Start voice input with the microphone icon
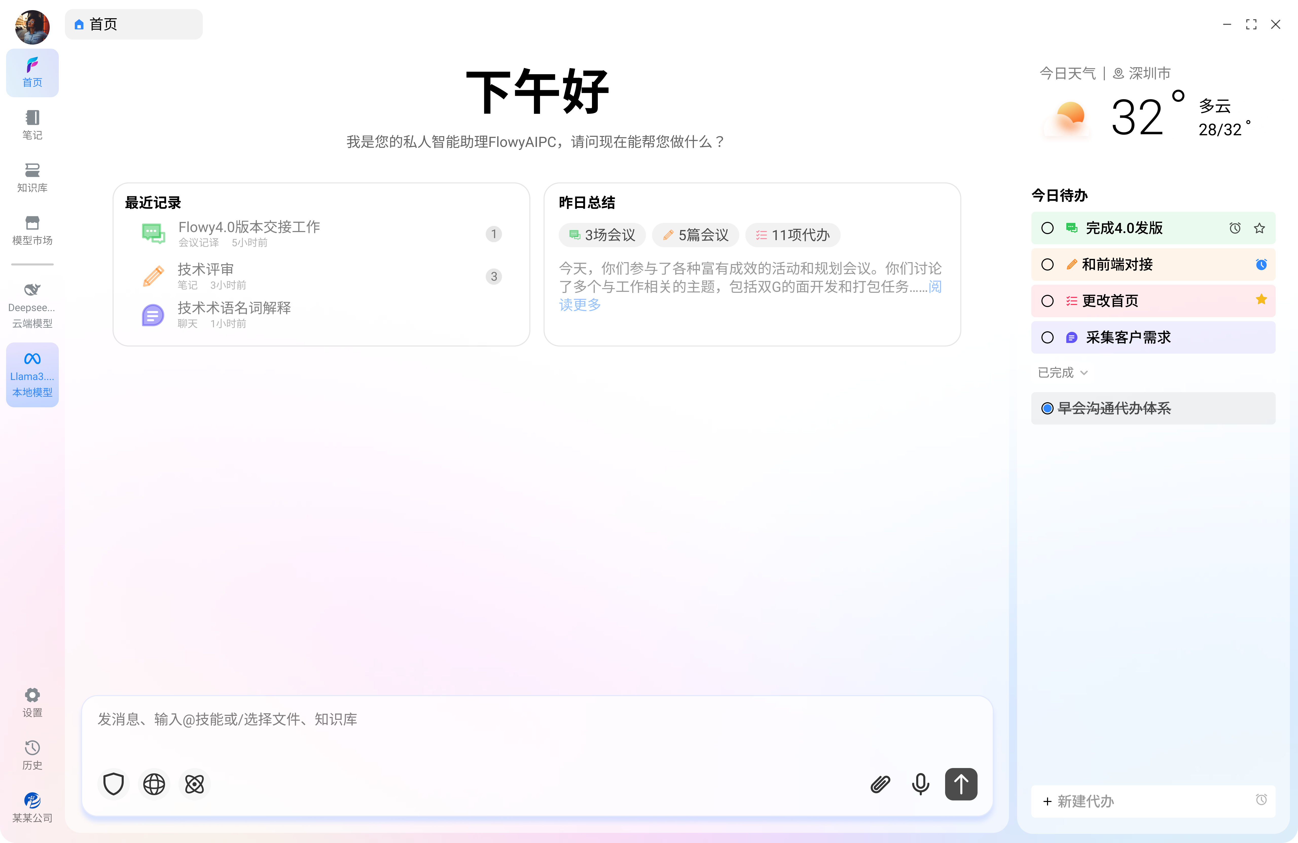The height and width of the screenshot is (843, 1298). pyautogui.click(x=920, y=784)
